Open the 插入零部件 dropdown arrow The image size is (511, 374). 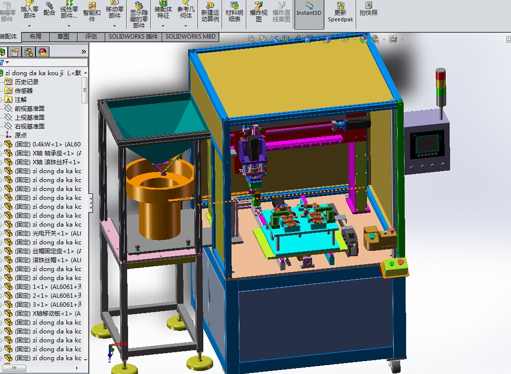[30, 26]
